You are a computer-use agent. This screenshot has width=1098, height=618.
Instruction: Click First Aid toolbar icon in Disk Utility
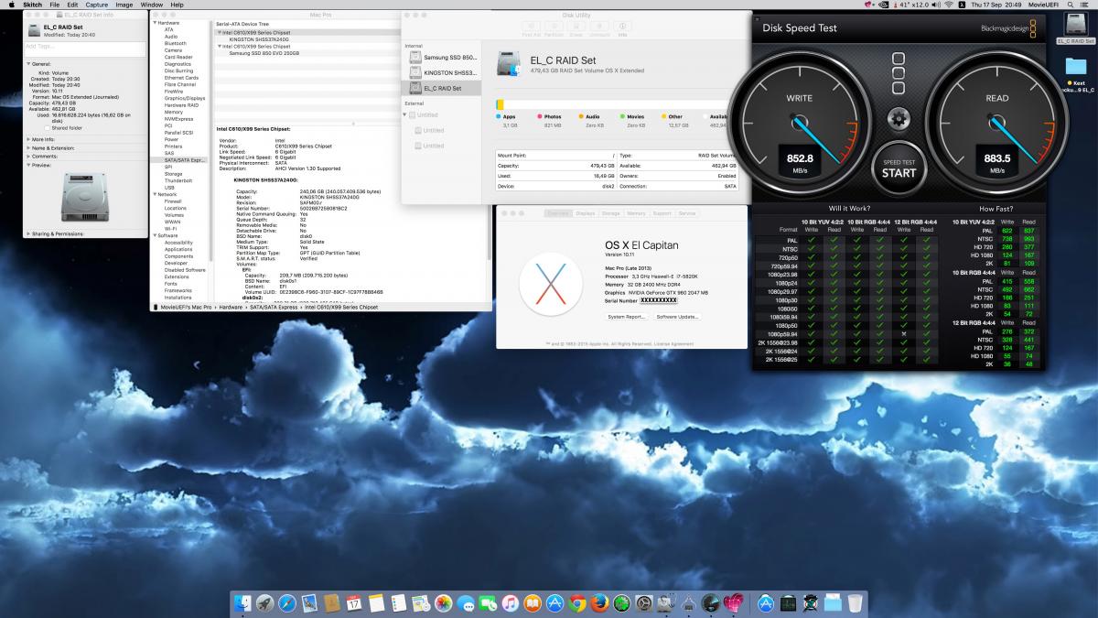[x=532, y=29]
